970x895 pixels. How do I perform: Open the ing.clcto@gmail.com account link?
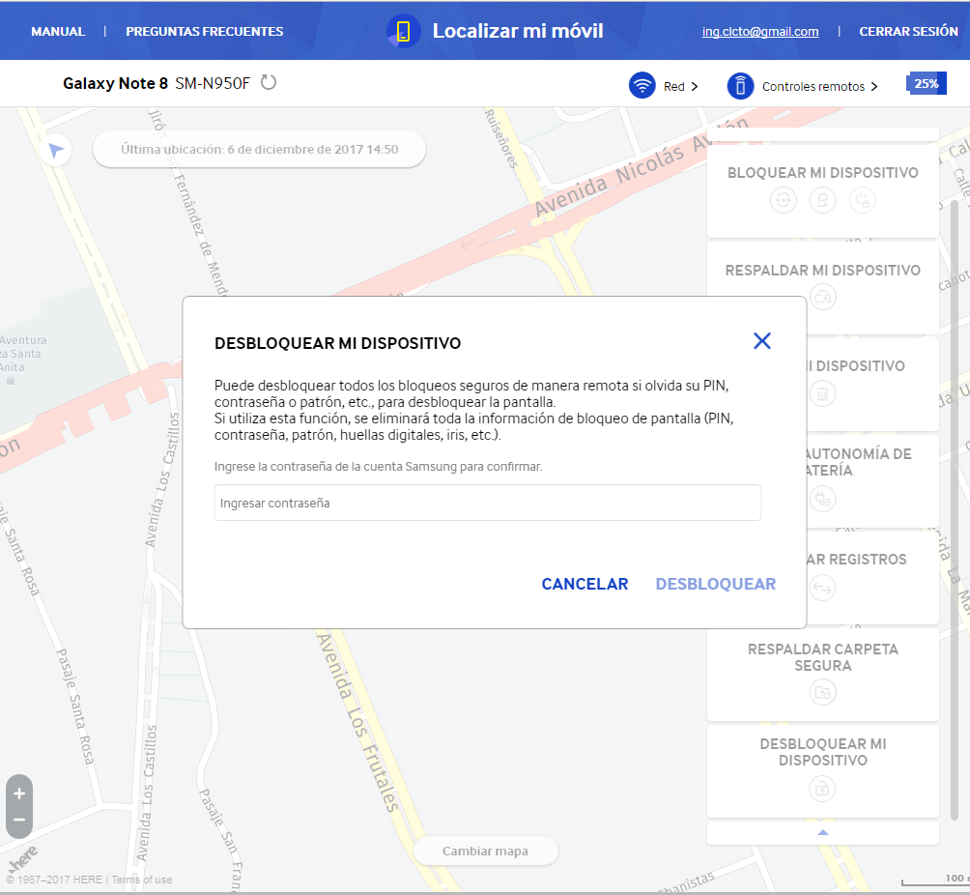click(759, 32)
